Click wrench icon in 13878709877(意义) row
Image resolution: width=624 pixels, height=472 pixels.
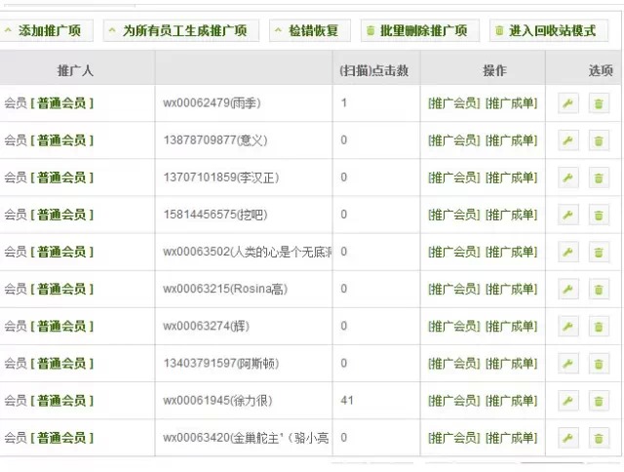click(568, 140)
